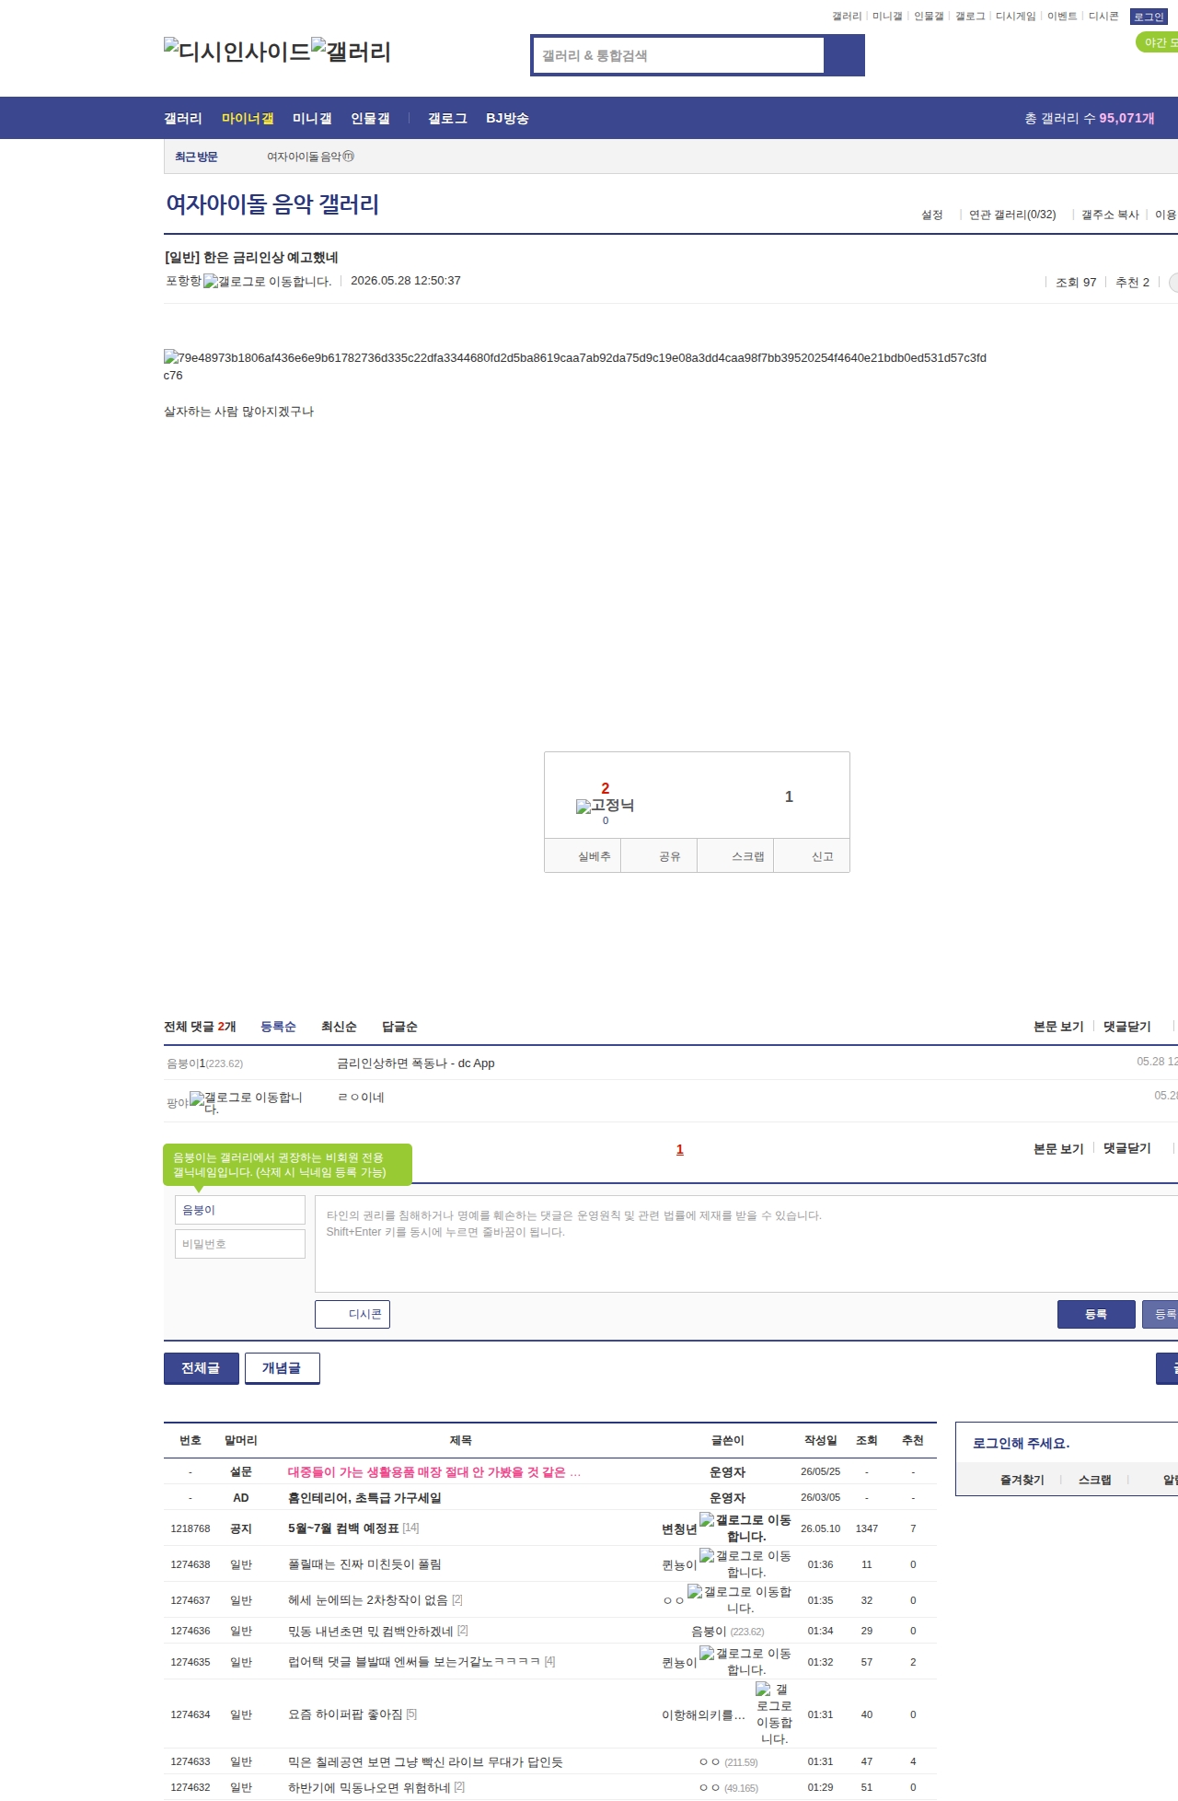Select BJ방송 in the blue navigation bar
The image size is (1178, 1801).
pos(507,118)
